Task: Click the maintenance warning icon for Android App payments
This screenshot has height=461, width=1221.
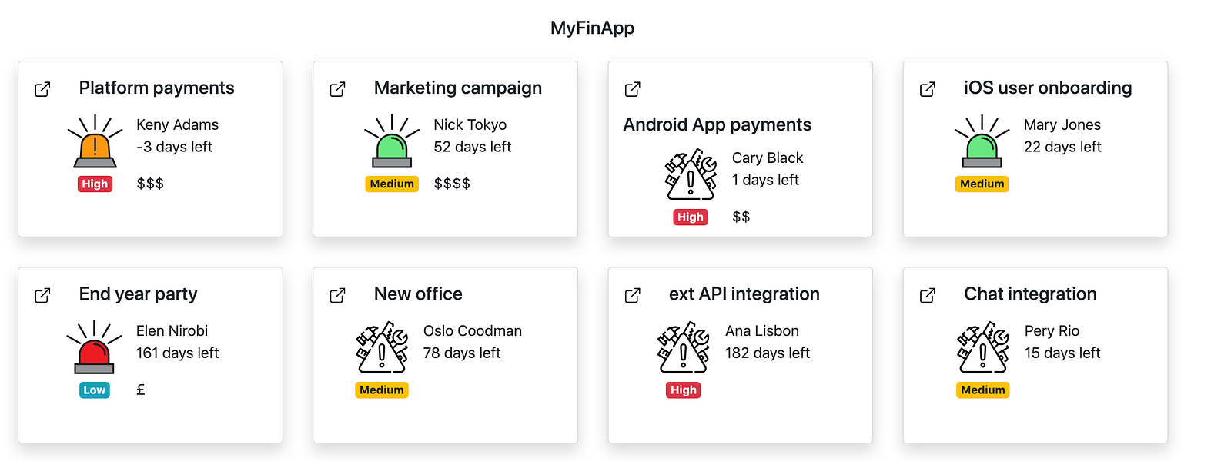Action: point(691,174)
